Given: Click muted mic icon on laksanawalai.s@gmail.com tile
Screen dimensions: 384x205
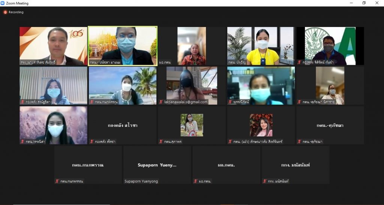Looking at the screenshot, I should click(x=161, y=102).
